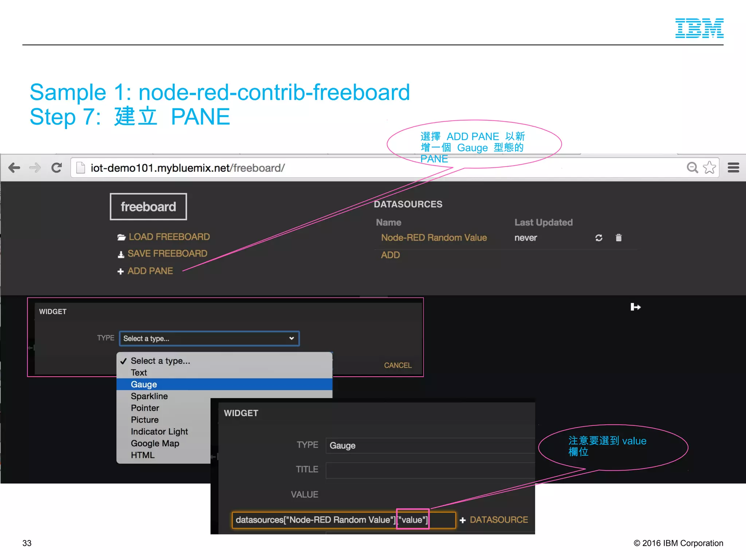Open the TYPE field showing Gauge
The height and width of the screenshot is (560, 746).
pos(430,446)
